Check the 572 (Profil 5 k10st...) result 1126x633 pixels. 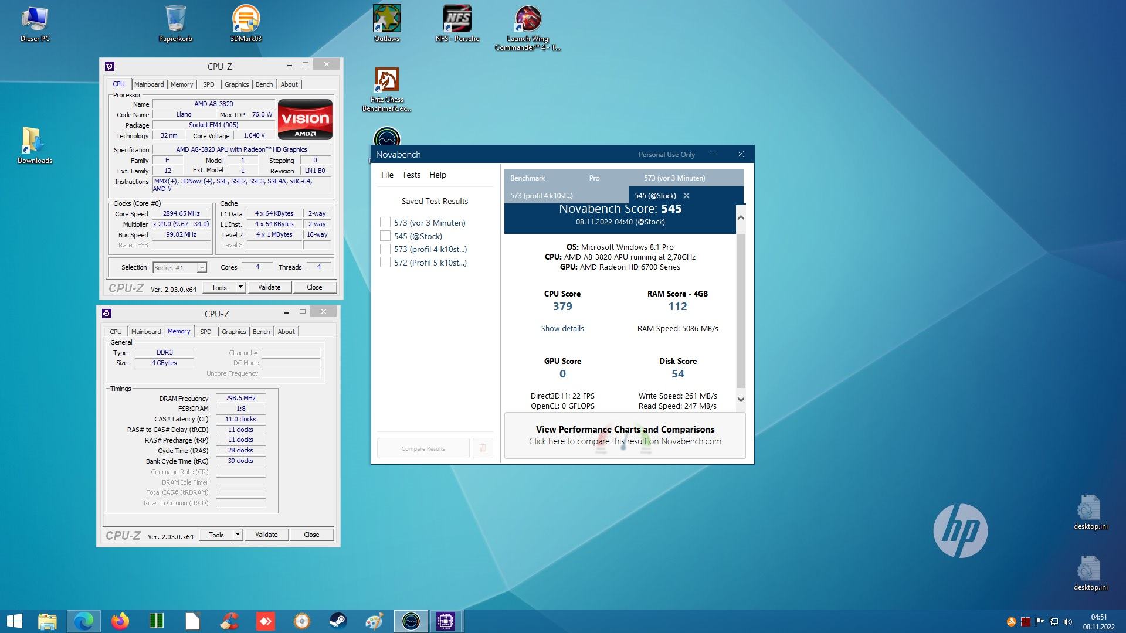click(385, 263)
